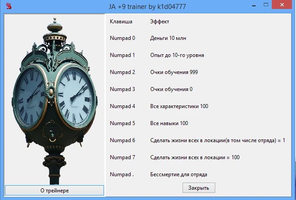Select the effect text ending '= 1'
This screenshot has width=296, height=200.
(x=218, y=140)
